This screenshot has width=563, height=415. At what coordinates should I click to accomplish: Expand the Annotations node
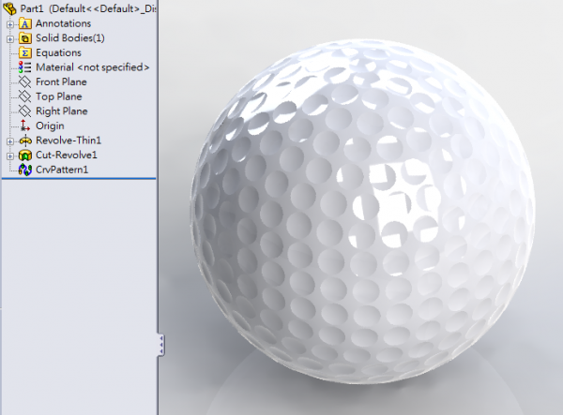(x=10, y=24)
